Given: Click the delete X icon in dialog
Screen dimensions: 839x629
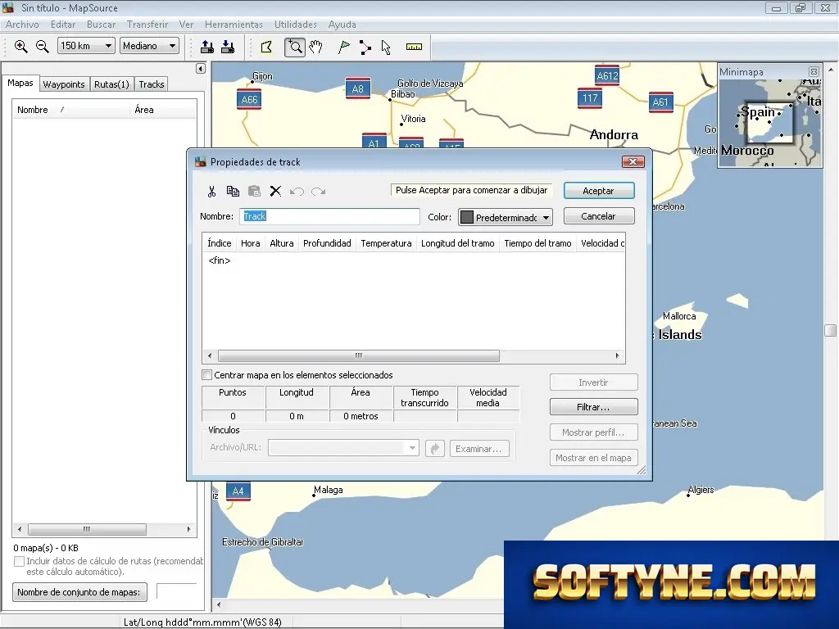Looking at the screenshot, I should (275, 192).
